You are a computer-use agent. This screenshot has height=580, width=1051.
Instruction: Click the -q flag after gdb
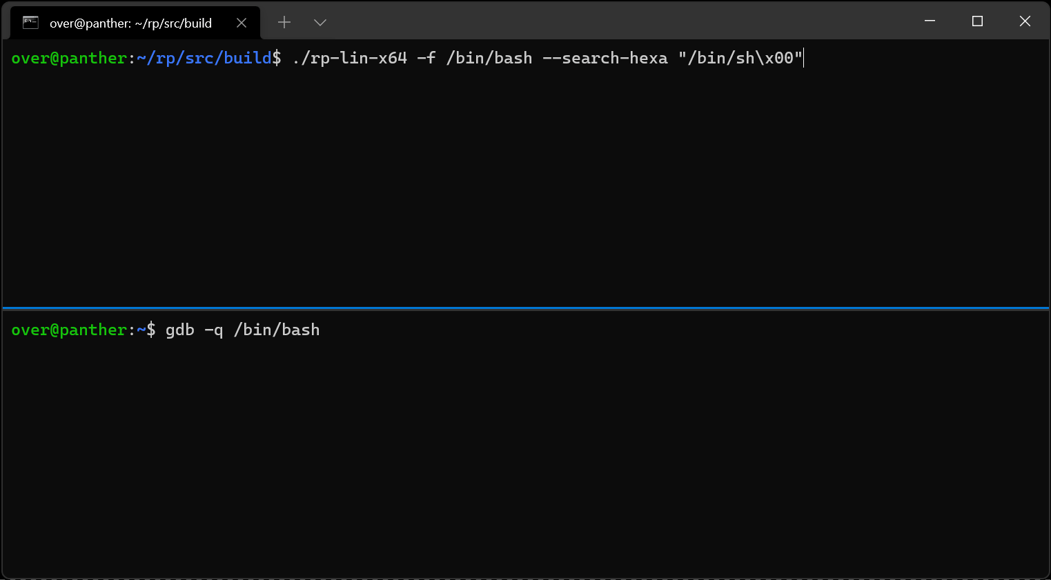coord(214,330)
